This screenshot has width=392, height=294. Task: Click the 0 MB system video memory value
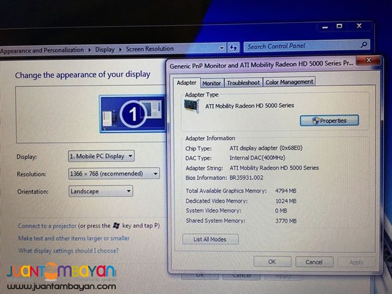[281, 211]
